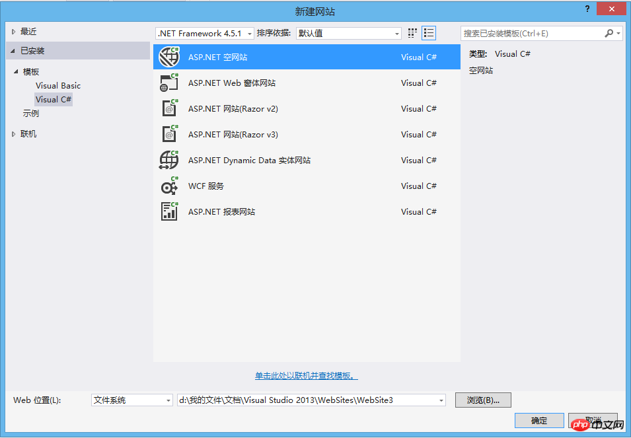Viewport: 631px width, 438px height.
Task: Click the WCF 服务 gears icon
Action: click(169, 186)
